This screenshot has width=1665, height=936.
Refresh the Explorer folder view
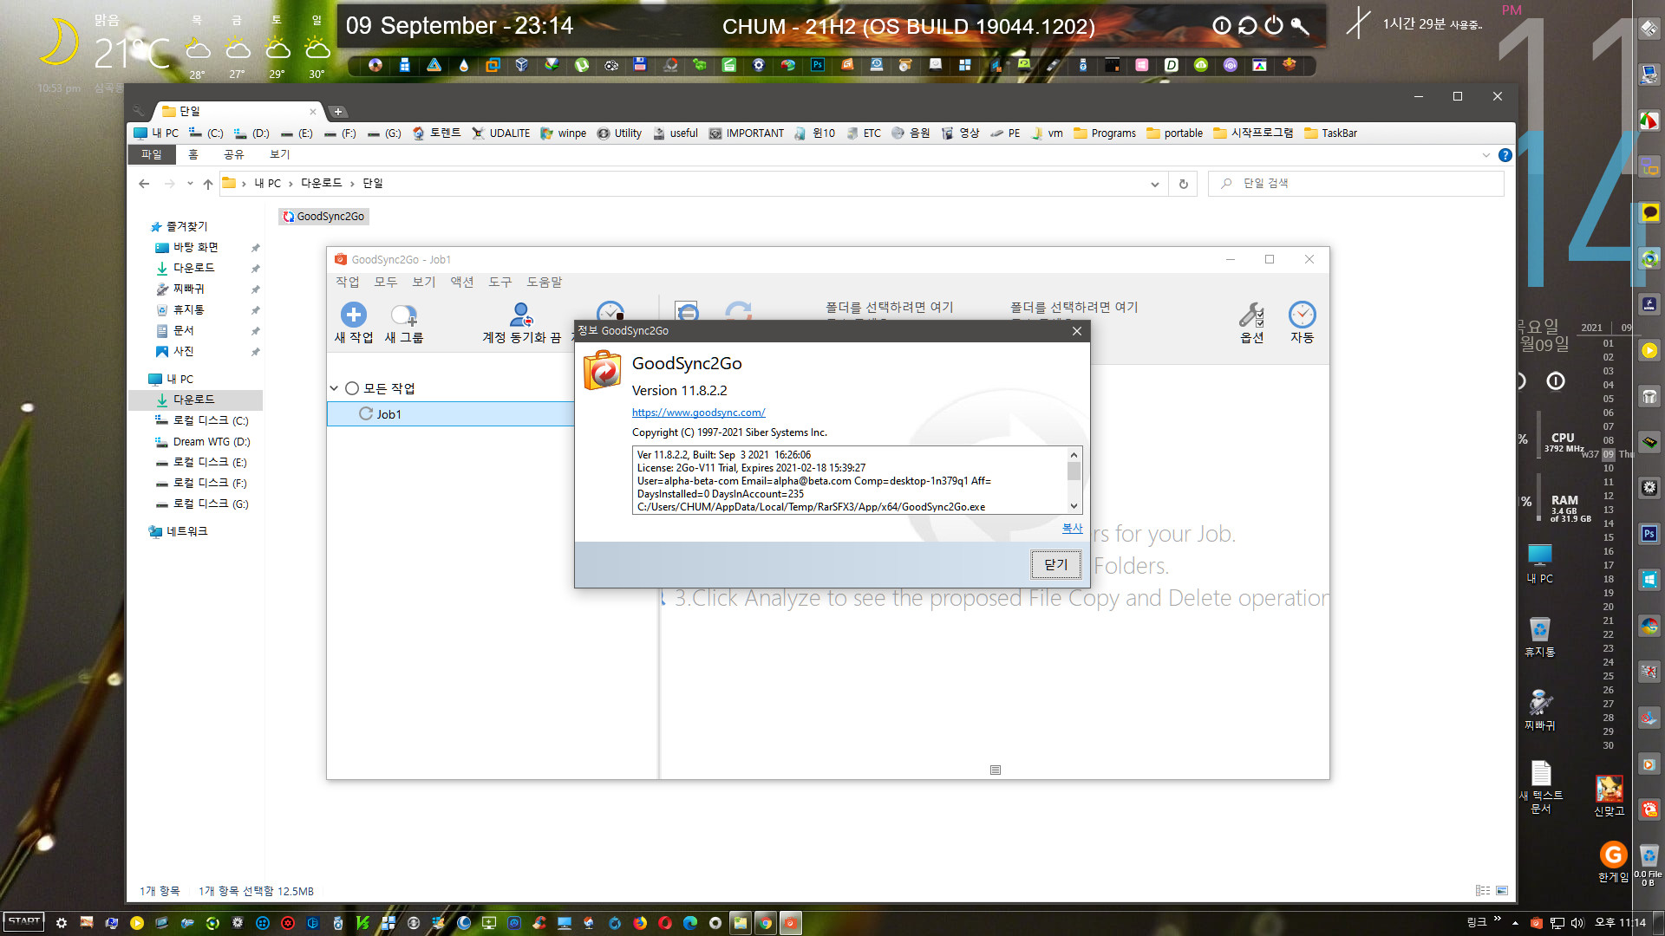click(x=1183, y=184)
